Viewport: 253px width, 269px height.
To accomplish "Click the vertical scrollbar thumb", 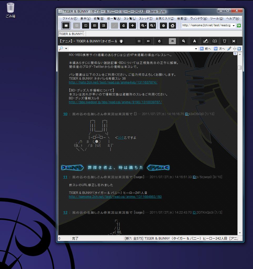I will tap(240, 68).
